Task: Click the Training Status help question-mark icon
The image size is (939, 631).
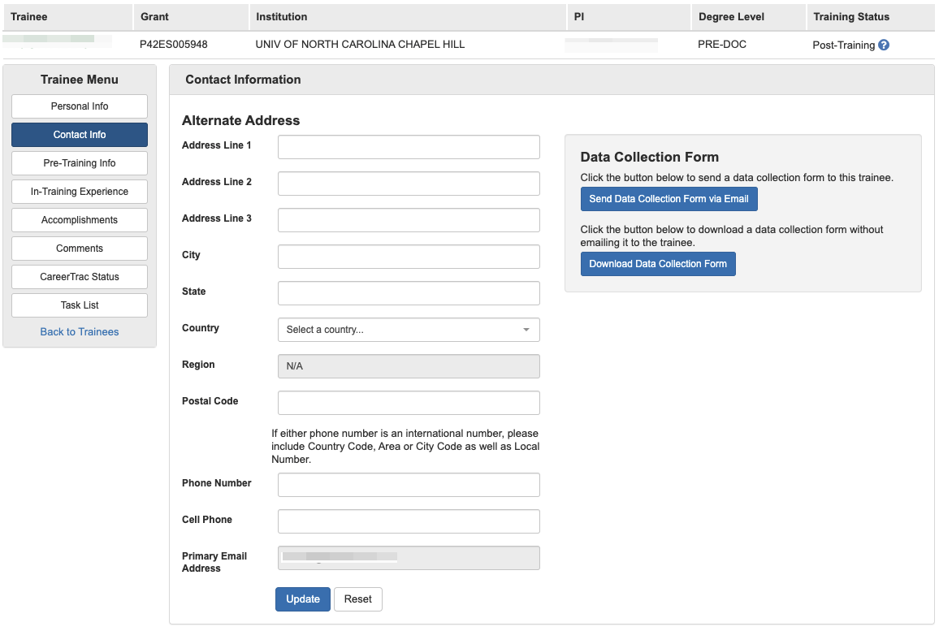Action: (884, 45)
